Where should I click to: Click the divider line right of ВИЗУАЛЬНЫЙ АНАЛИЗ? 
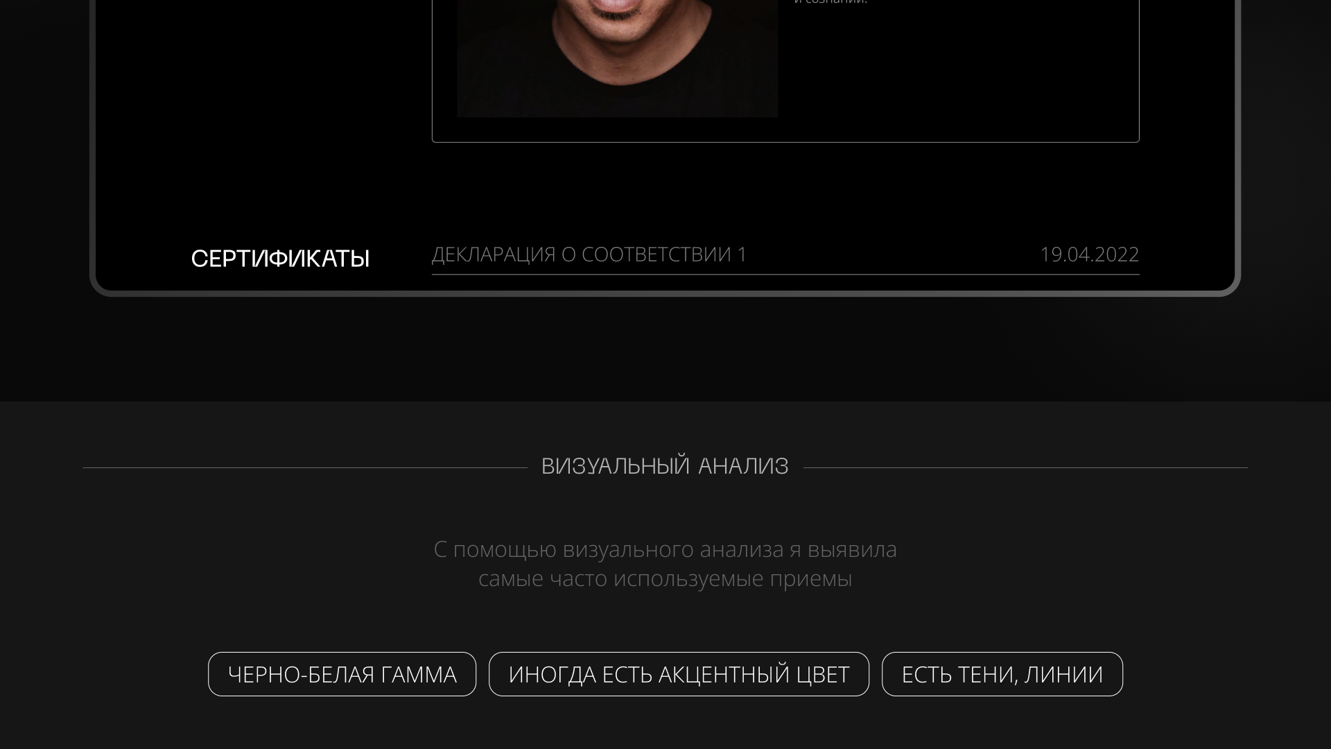(1025, 467)
